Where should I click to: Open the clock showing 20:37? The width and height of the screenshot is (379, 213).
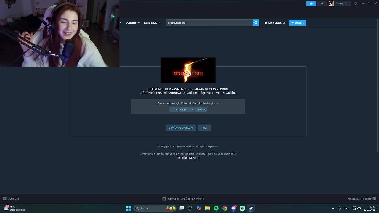[x=370, y=208]
